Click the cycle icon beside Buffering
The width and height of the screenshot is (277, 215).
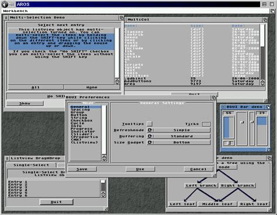coord(150,136)
